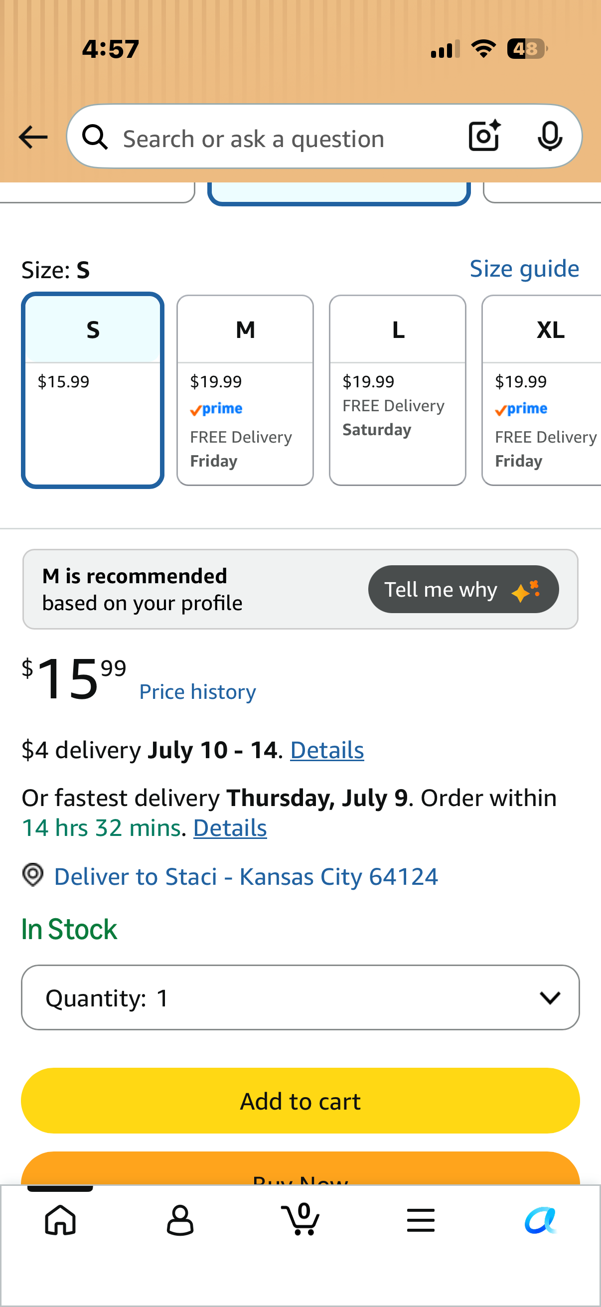
Task: Open Details for fastest delivery
Action: (x=230, y=827)
